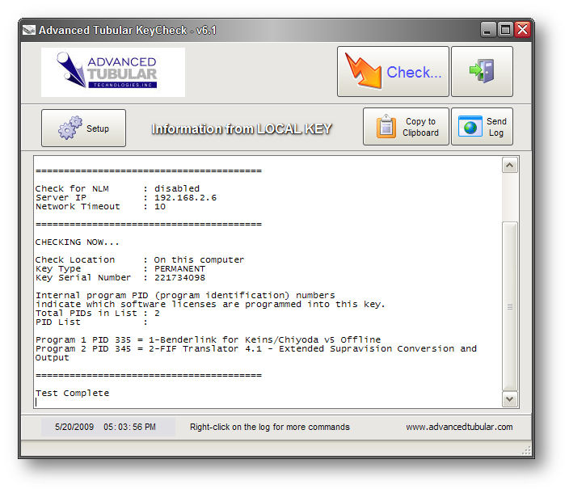Close the KeyCheck window
This screenshot has width=569, height=493.
(523, 30)
